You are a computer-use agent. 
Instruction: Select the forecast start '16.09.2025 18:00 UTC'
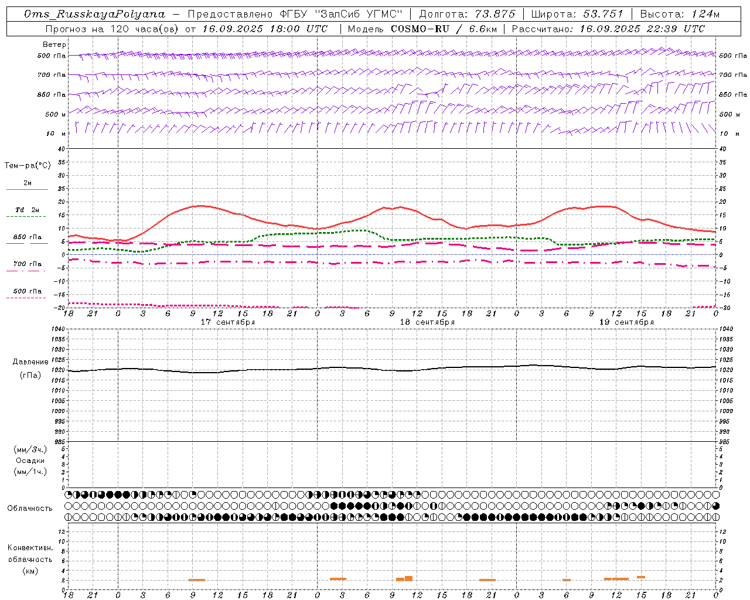point(265,29)
